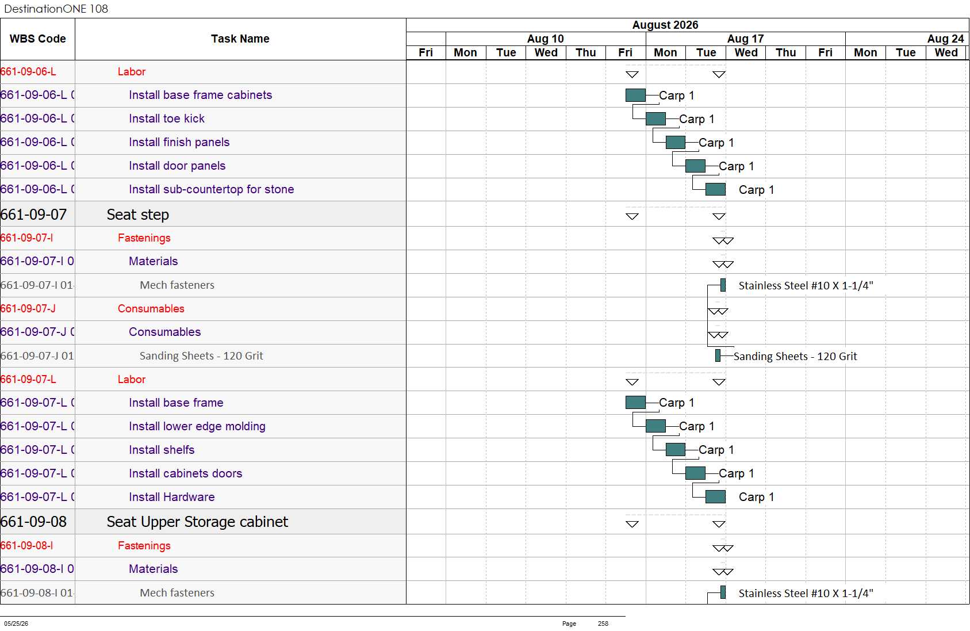Click the red WBS code 661-09-06-L
The image size is (970, 631).
tap(28, 72)
